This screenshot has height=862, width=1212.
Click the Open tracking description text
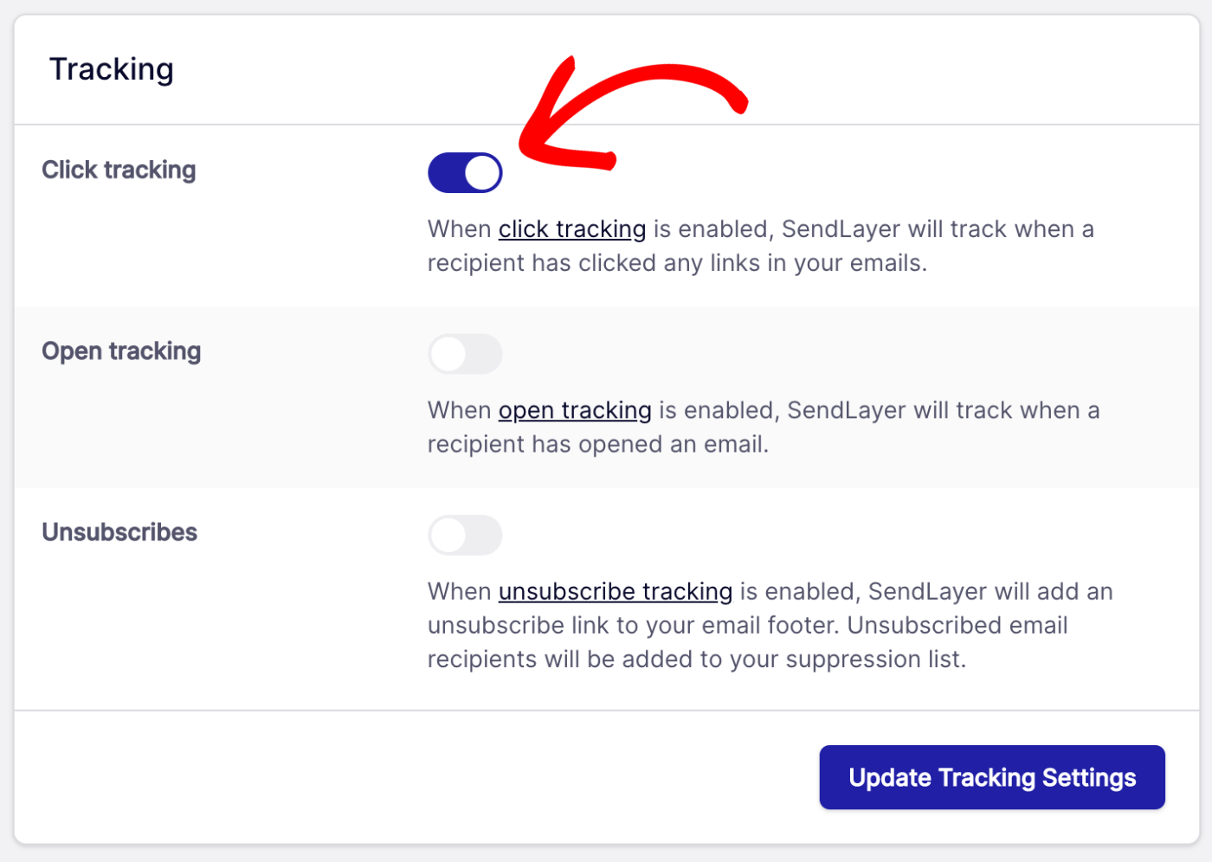pyautogui.click(x=762, y=427)
